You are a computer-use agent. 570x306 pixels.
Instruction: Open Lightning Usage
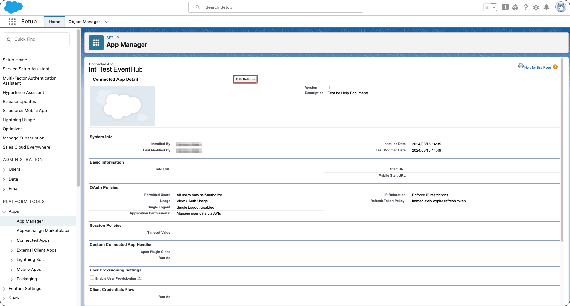[x=19, y=120]
